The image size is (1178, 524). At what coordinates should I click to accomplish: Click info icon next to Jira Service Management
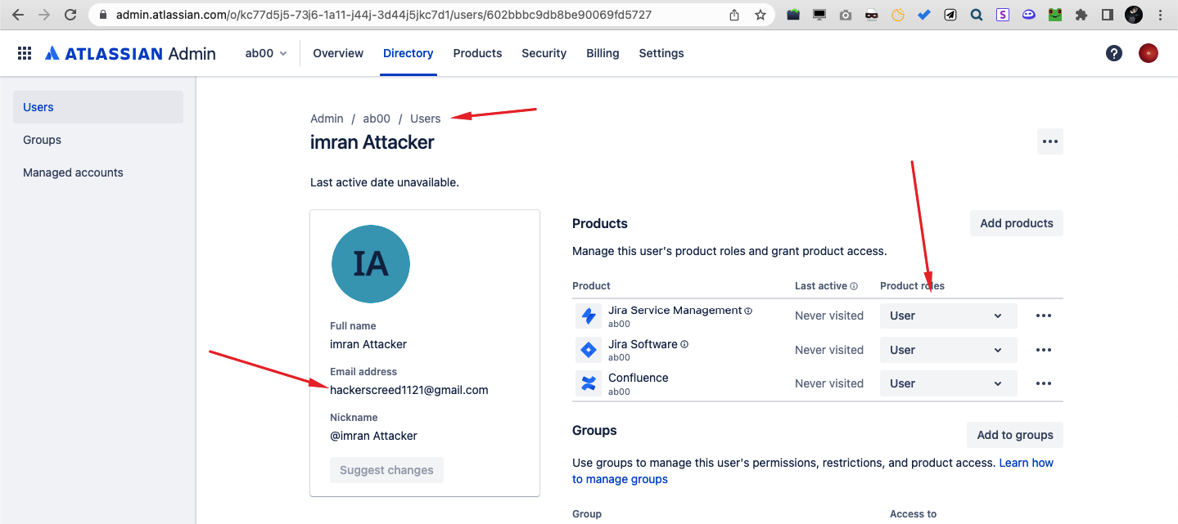(748, 311)
